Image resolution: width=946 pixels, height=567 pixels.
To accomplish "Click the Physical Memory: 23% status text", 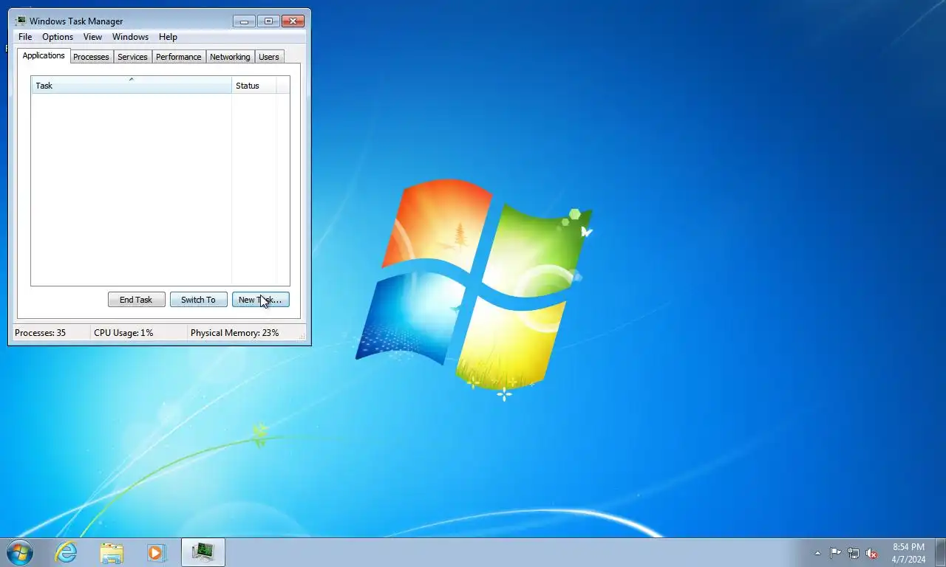I will [234, 333].
